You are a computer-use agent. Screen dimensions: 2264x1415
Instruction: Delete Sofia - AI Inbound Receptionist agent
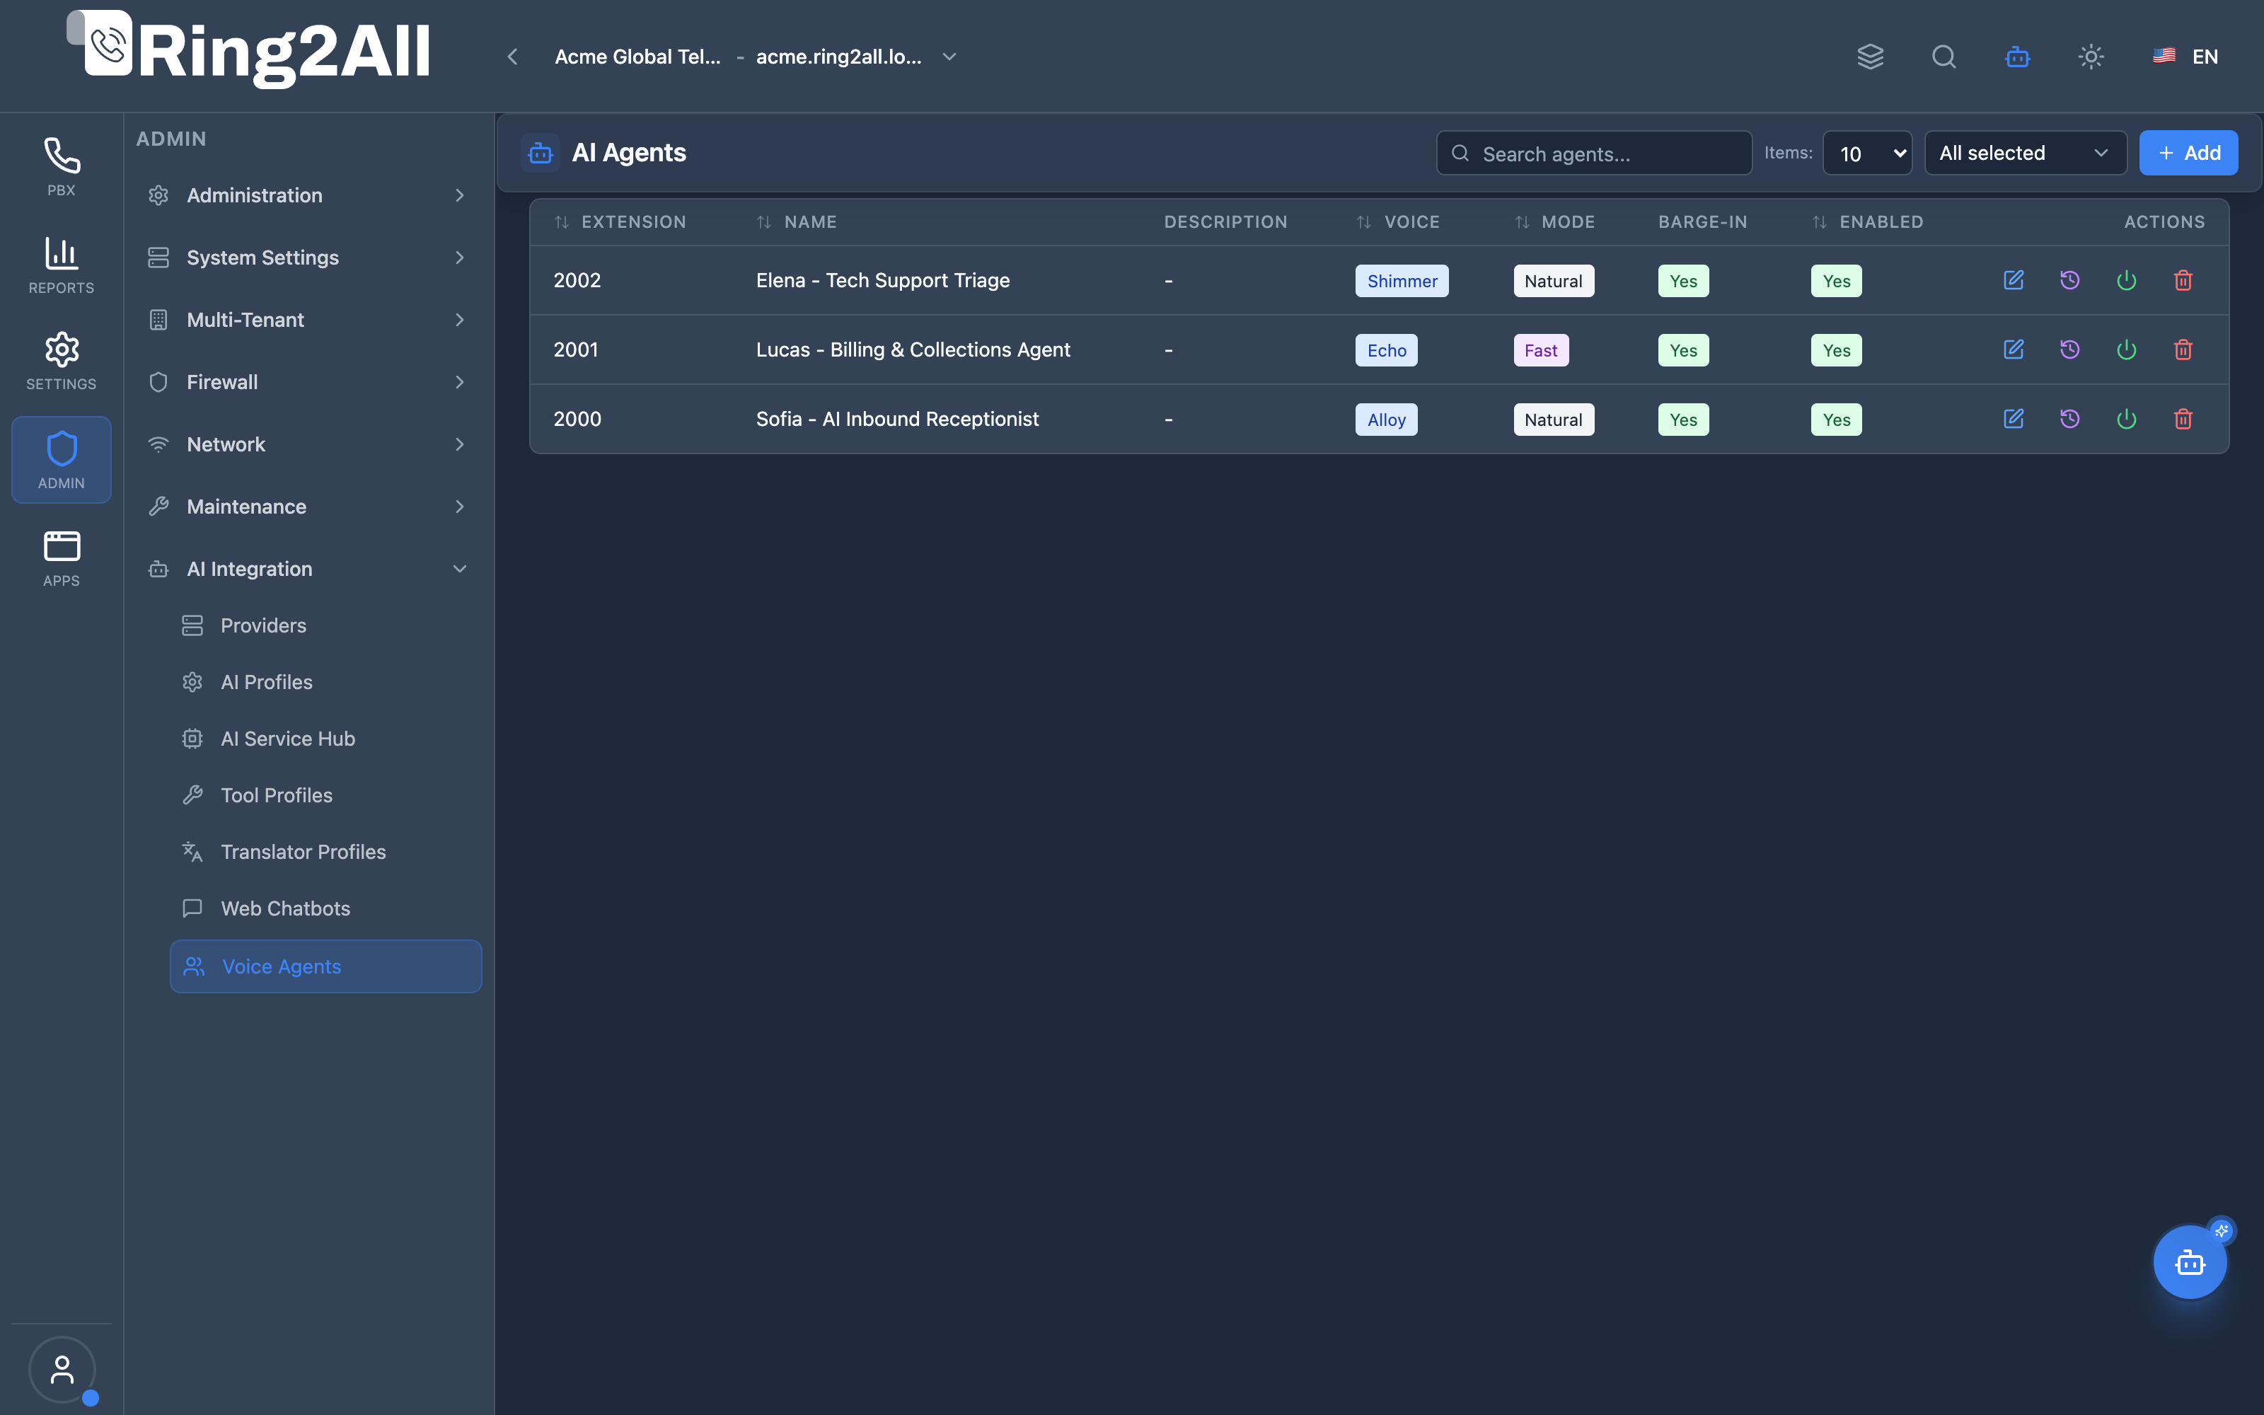[2183, 418]
